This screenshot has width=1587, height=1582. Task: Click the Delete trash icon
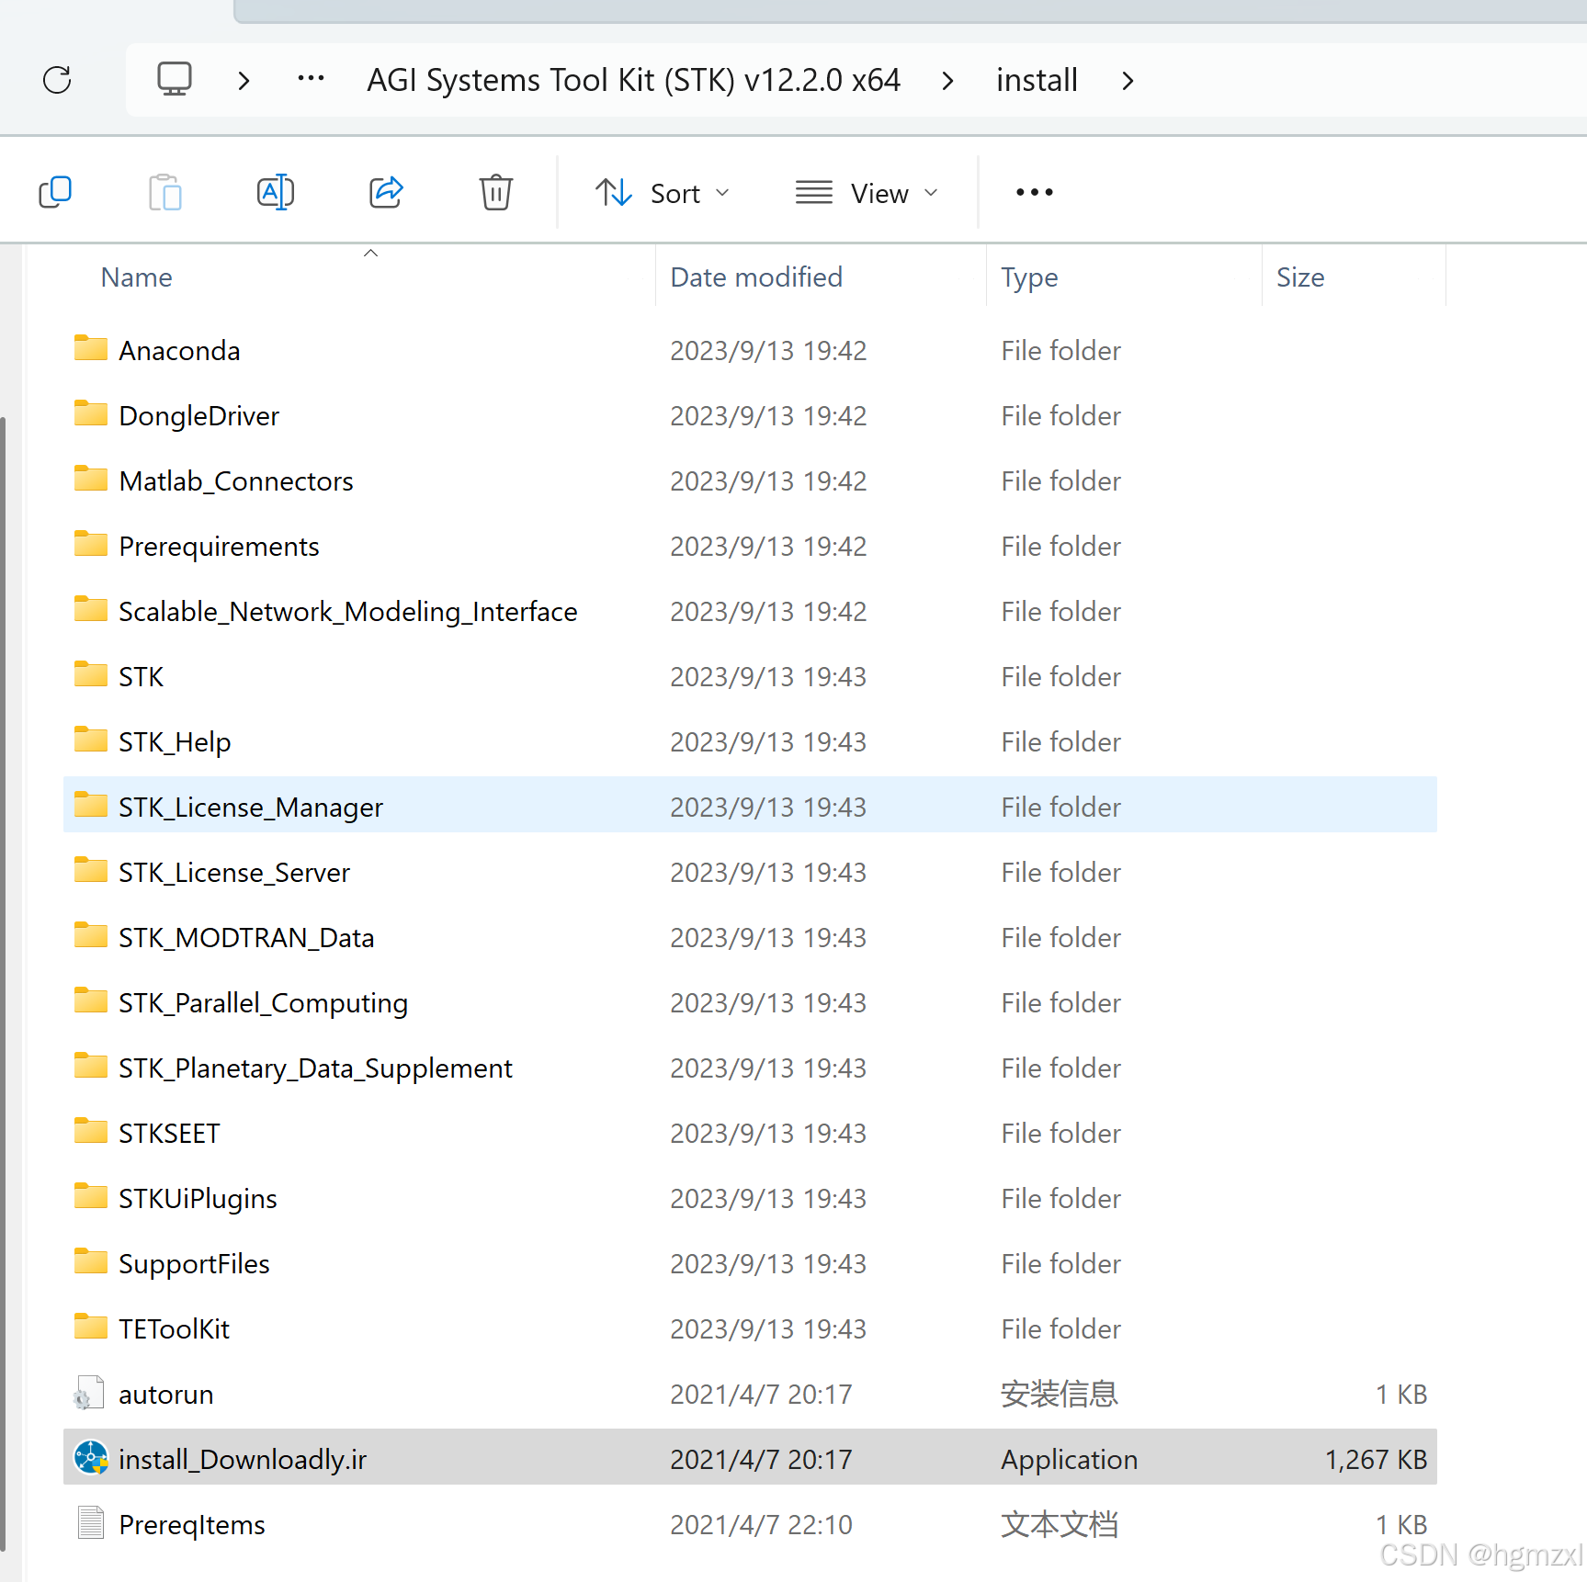pyautogui.click(x=496, y=192)
